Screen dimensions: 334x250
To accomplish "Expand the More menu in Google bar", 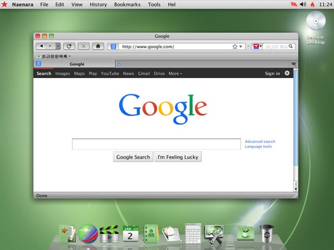I will coord(175,73).
